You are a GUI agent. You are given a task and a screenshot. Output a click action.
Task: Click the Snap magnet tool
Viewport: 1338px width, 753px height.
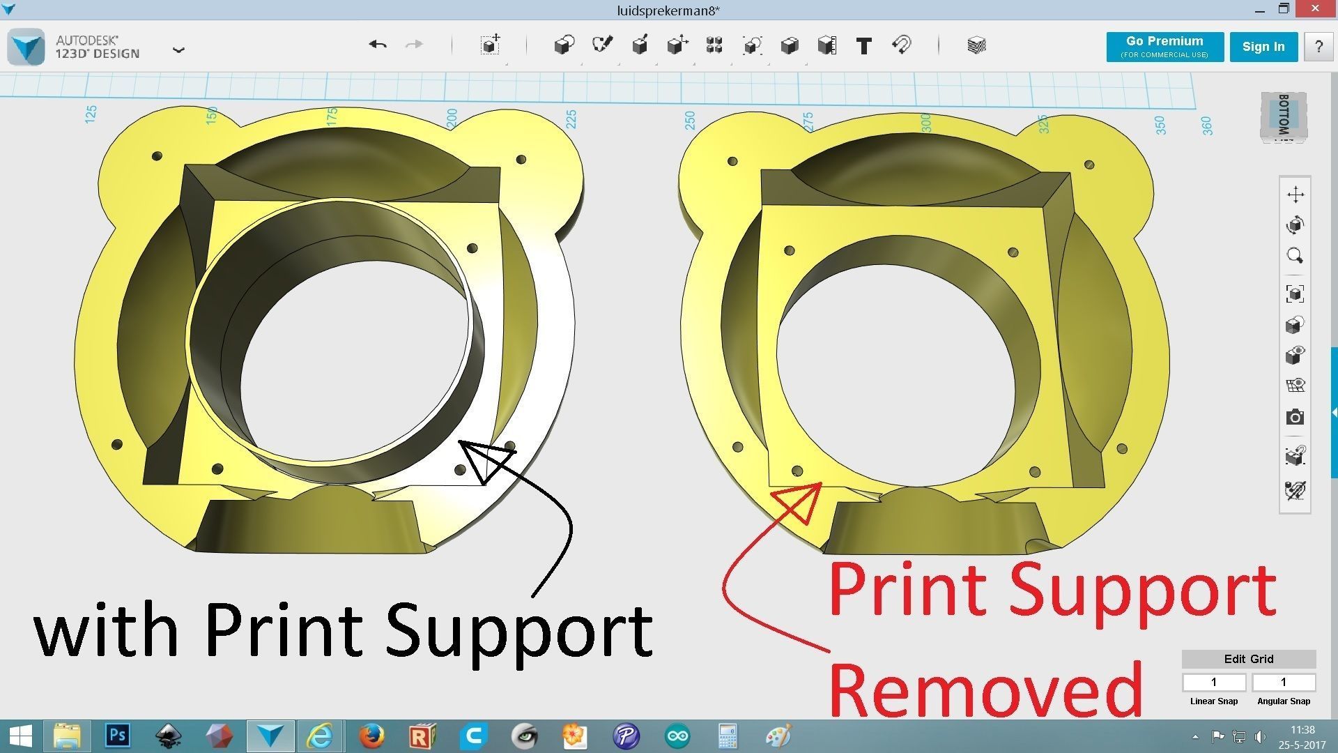coord(902,45)
